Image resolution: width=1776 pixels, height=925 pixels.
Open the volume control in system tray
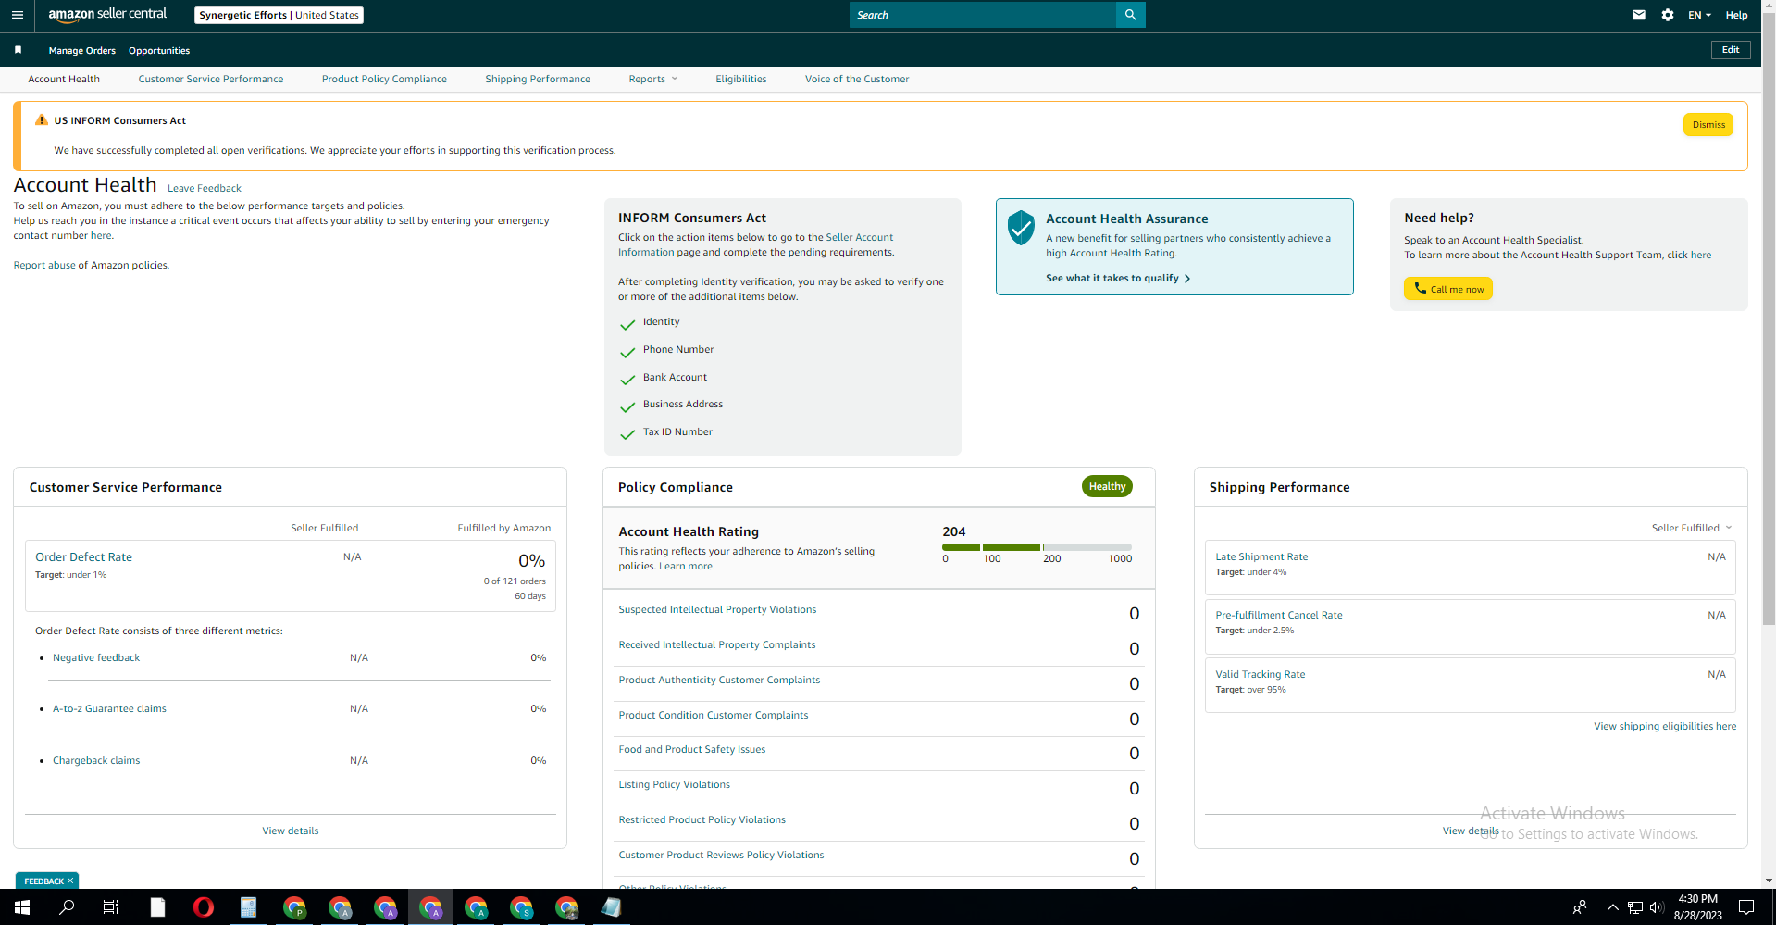tap(1657, 907)
